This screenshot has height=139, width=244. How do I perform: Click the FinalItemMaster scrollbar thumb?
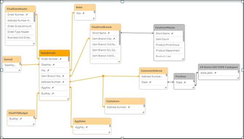pyautogui.click(x=183, y=36)
